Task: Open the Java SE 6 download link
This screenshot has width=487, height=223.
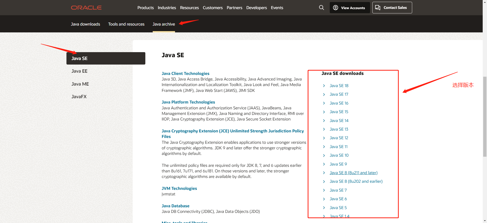Action: pyautogui.click(x=338, y=199)
